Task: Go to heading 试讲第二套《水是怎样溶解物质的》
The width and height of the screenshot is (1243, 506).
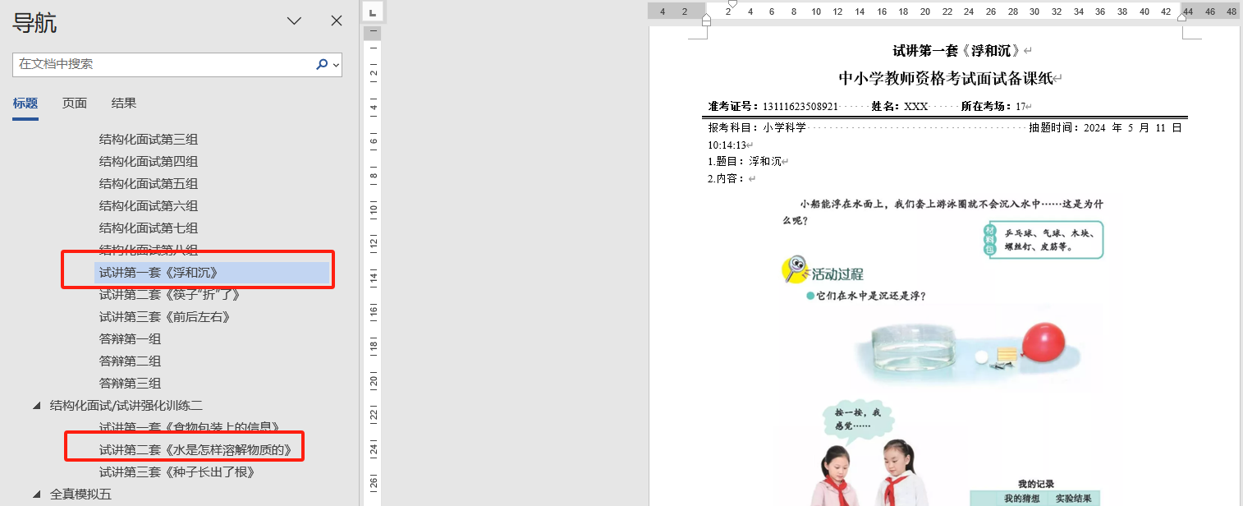Action: click(x=195, y=450)
